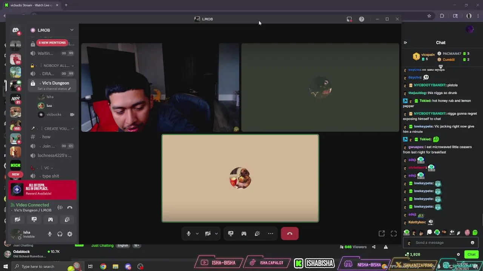This screenshot has width=483, height=271.
Task: Select the tan avatar participant tile
Action: tap(240, 178)
